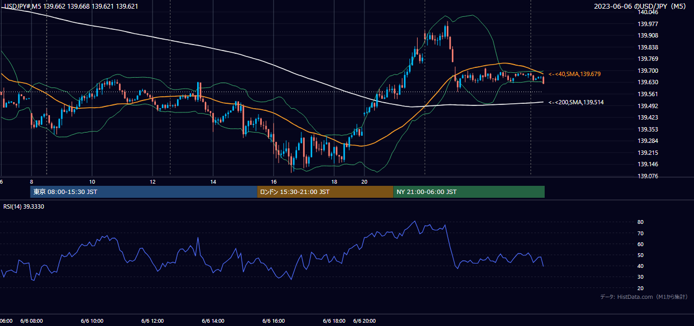This screenshot has height=326, width=694.
Task: Click RSI scale value 30
Action: tap(640, 277)
